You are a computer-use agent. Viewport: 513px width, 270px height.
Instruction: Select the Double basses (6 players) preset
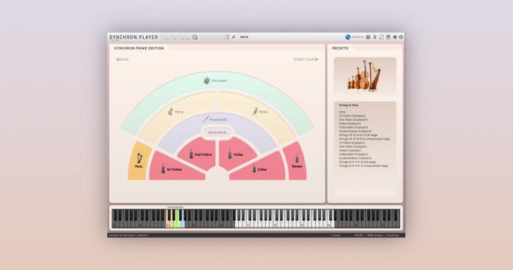coord(355,131)
